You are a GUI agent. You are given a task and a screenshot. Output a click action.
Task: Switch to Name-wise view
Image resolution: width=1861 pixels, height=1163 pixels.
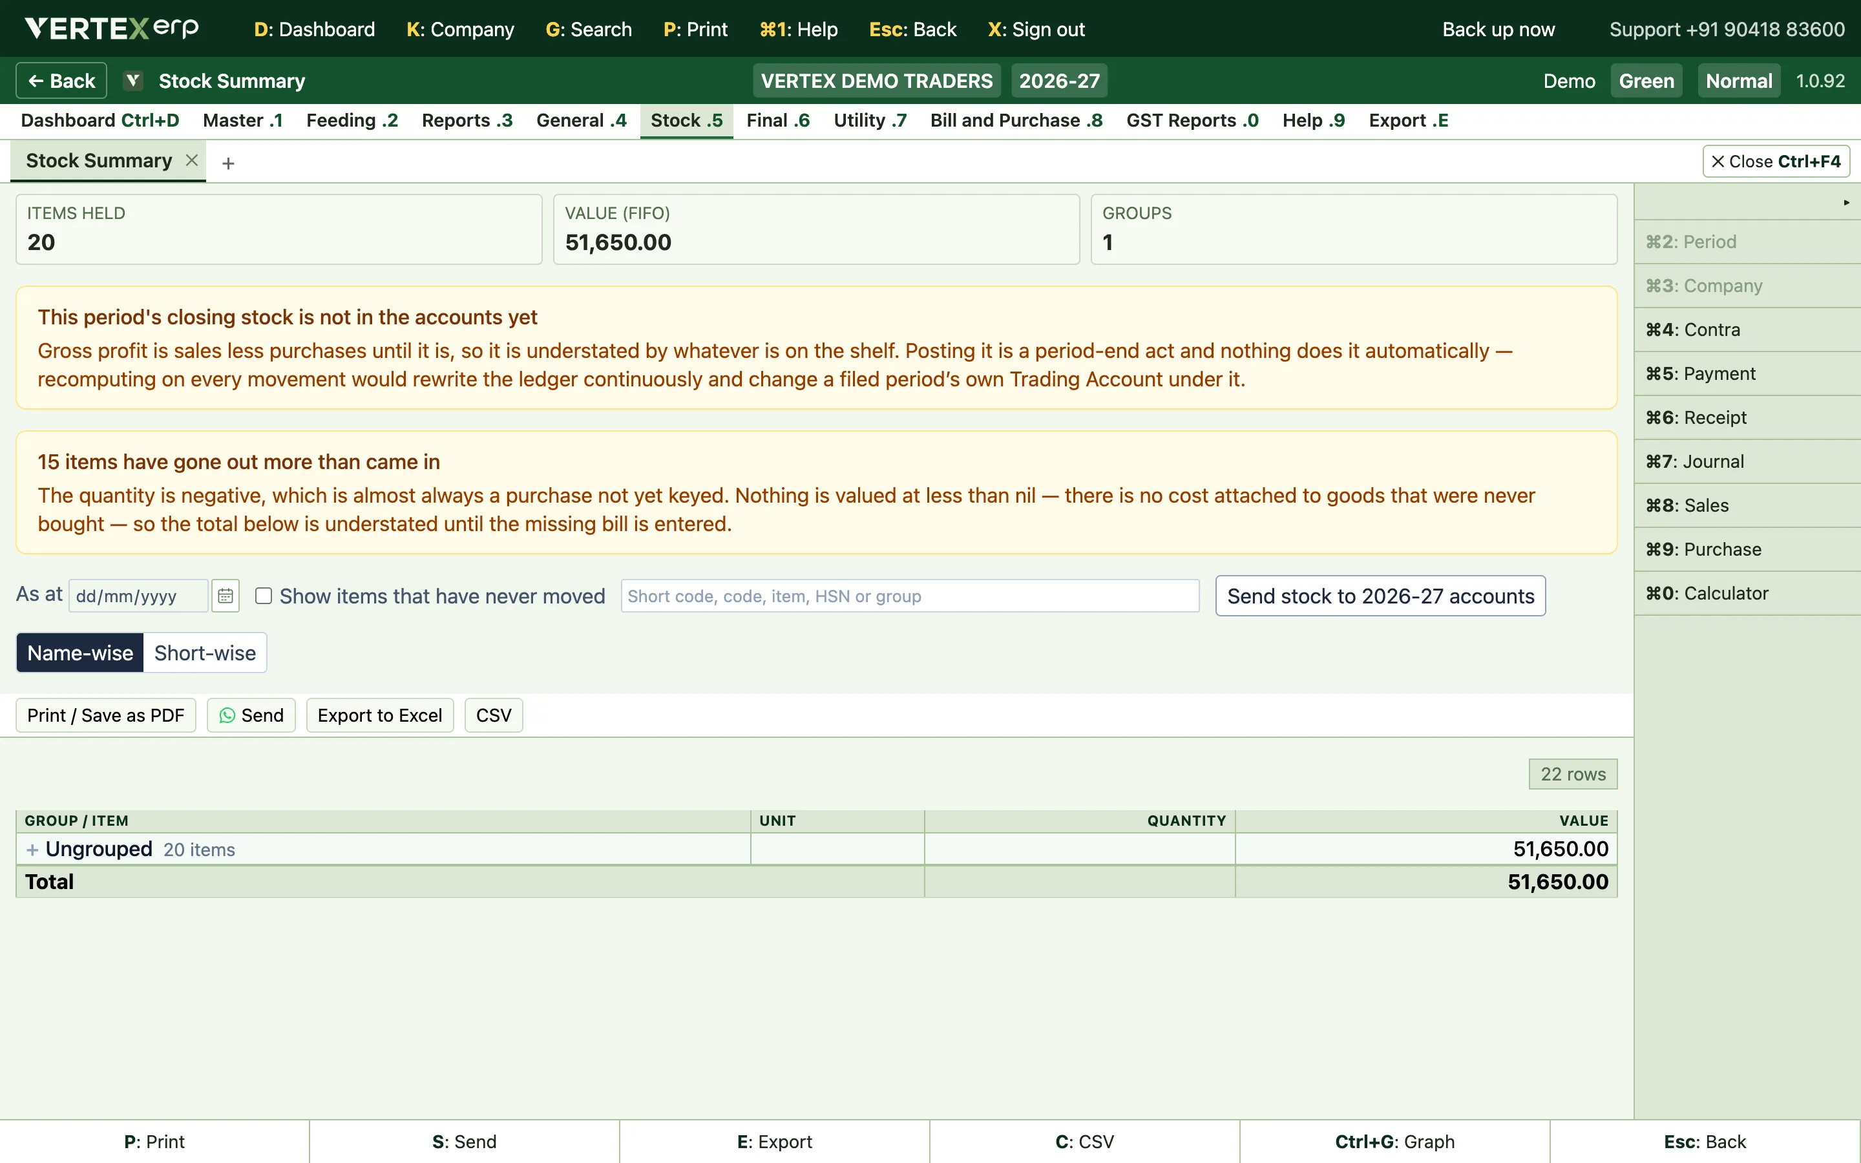click(80, 653)
